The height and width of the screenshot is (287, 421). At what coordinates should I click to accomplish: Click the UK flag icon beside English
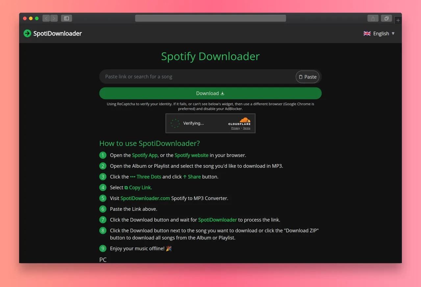click(367, 34)
